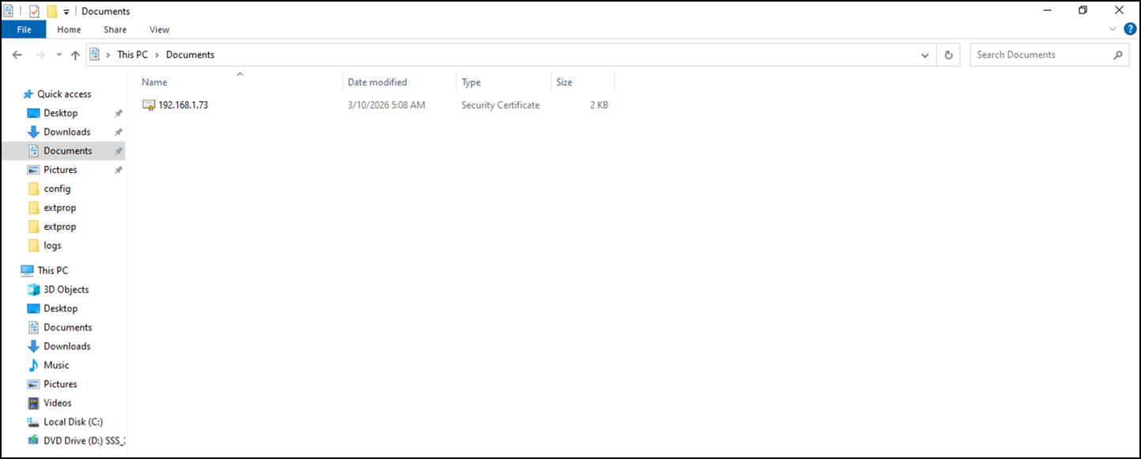
Task: Toggle the pin beside Pictures in Quick access
Action: [x=119, y=170]
